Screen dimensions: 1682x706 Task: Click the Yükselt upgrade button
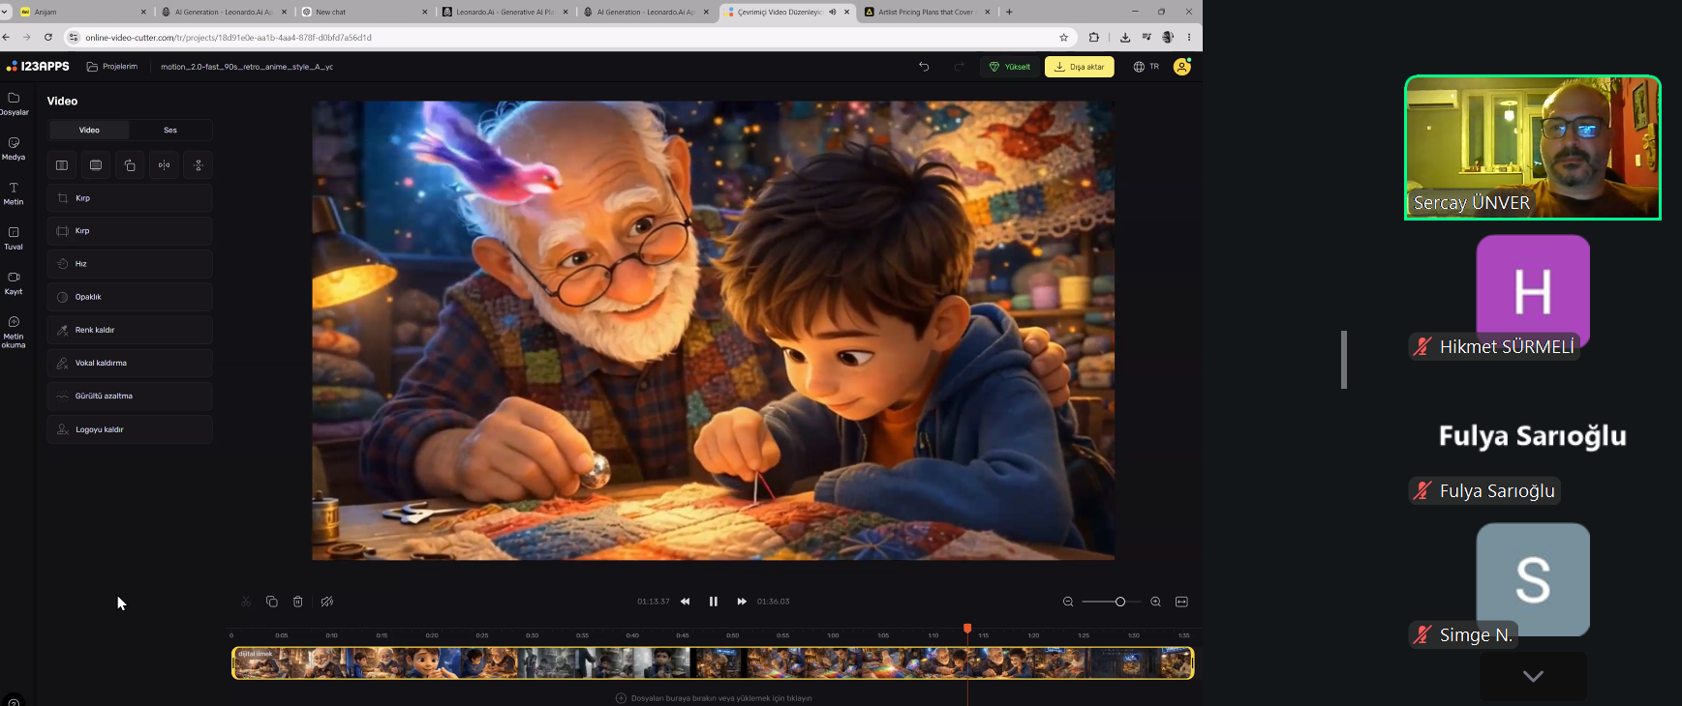pyautogui.click(x=1010, y=67)
